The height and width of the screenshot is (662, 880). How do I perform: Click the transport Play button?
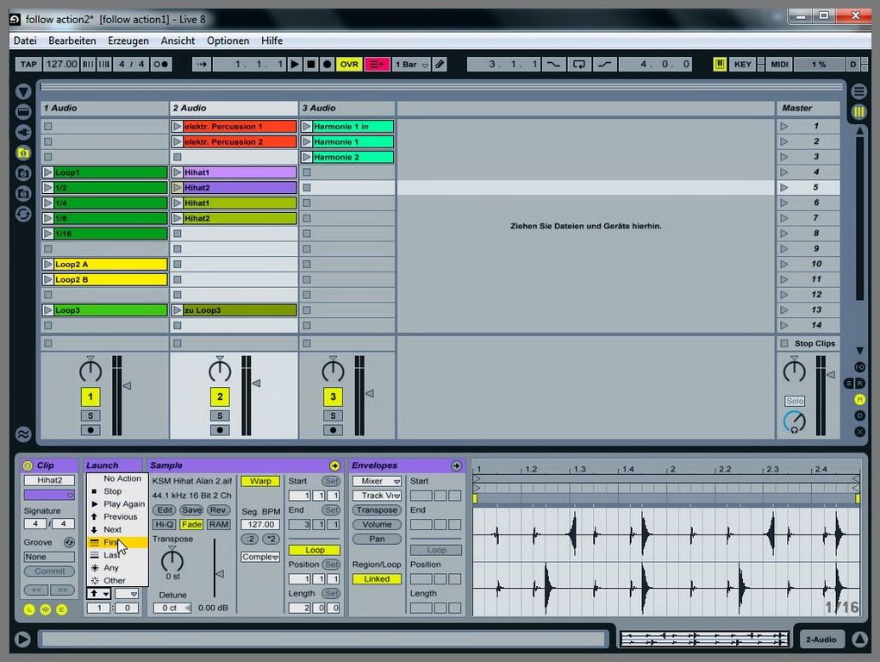[x=295, y=64]
